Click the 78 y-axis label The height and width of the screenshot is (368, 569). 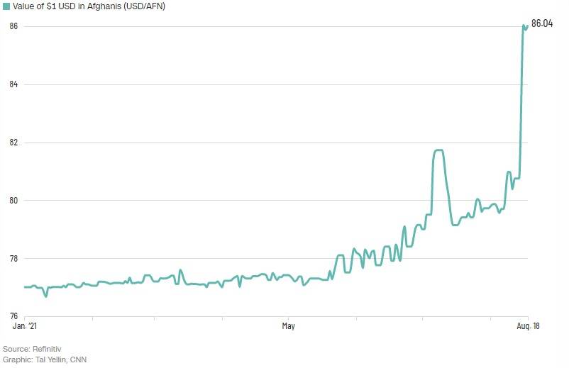coord(13,259)
